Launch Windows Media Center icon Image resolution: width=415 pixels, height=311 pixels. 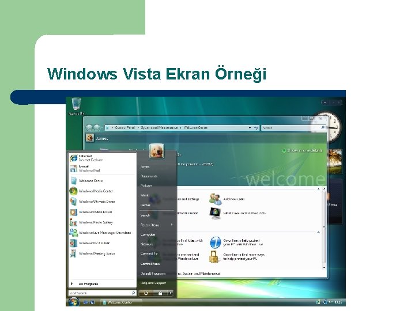(x=73, y=191)
